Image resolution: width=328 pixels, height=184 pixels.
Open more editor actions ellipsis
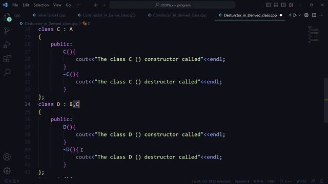coord(321,15)
